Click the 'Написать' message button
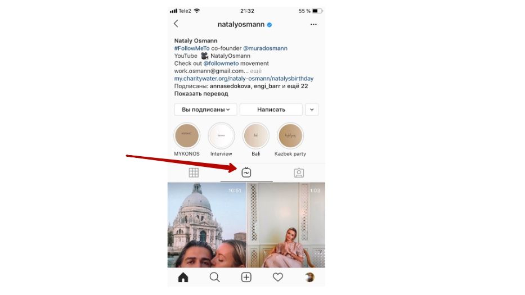Screen dimensions: 525x295 tap(271, 110)
